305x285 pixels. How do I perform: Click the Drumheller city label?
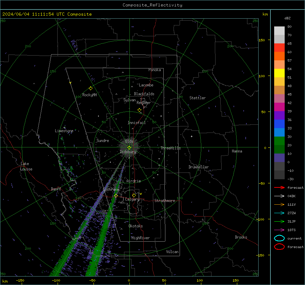pyautogui.click(x=199, y=167)
